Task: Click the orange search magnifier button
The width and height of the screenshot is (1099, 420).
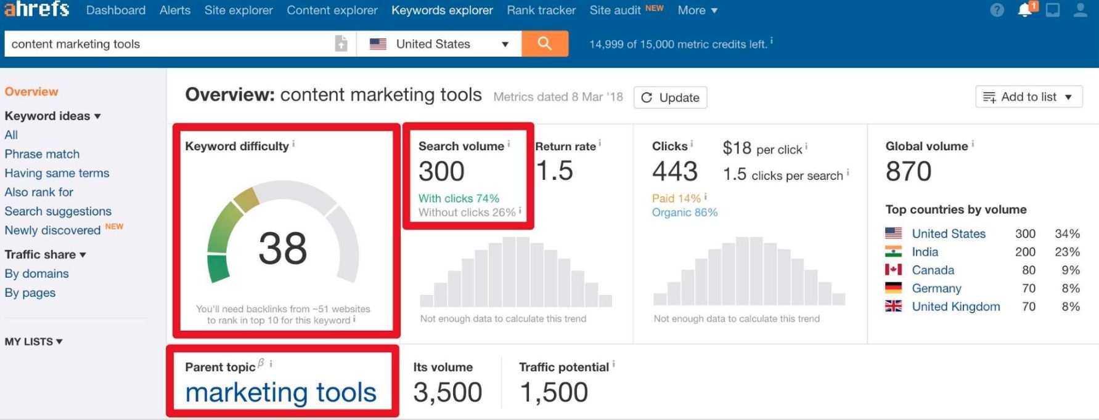Action: tap(545, 44)
